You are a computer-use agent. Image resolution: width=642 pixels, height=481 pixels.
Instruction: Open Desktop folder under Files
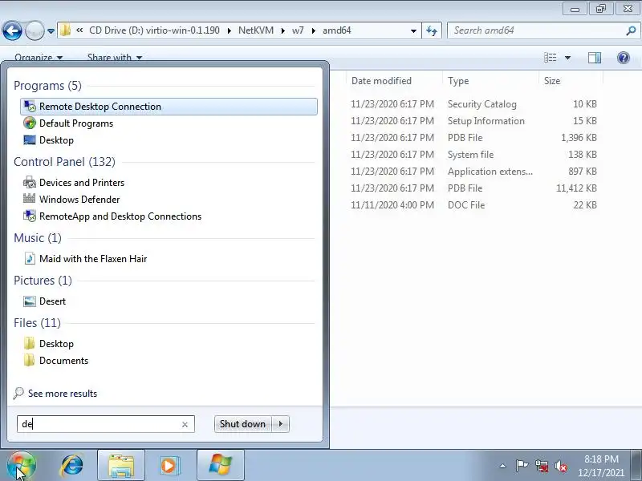point(49,344)
